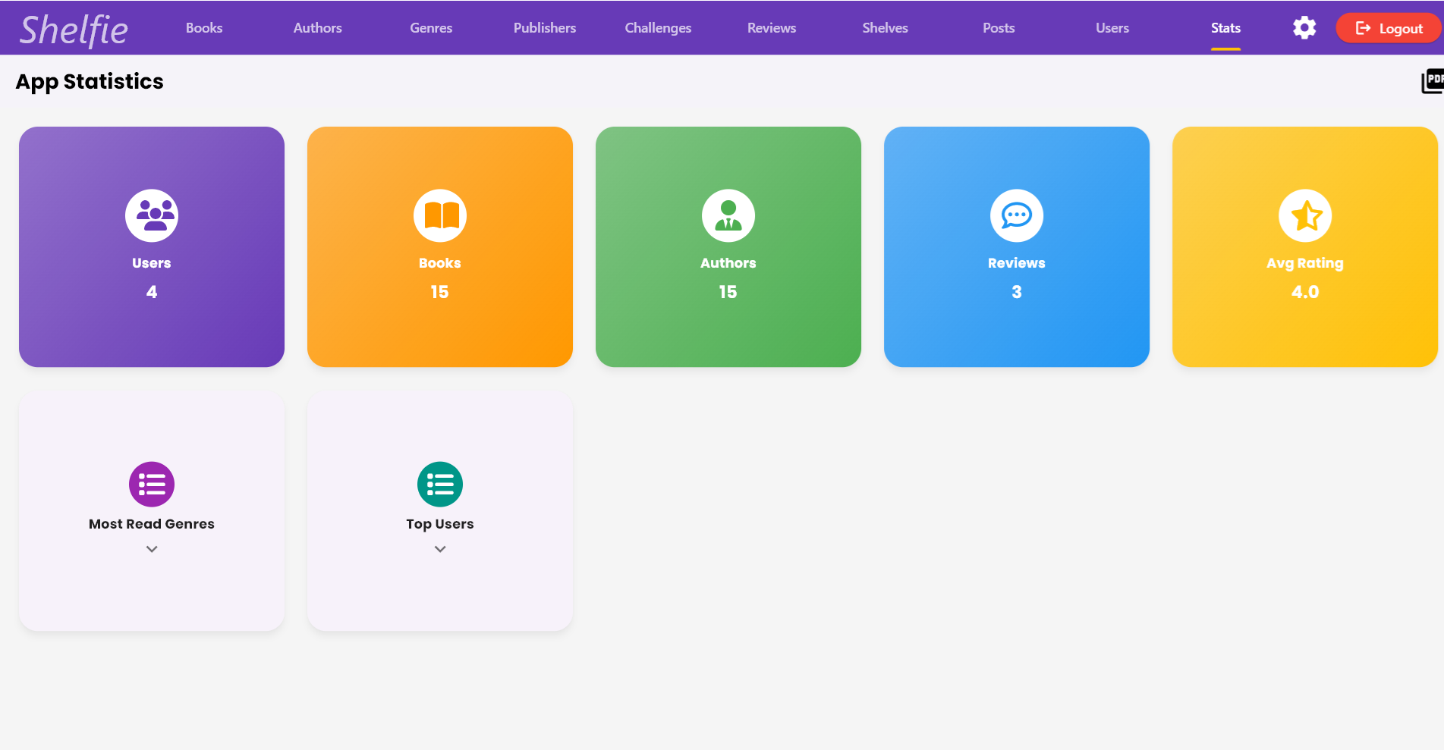The height and width of the screenshot is (750, 1444).
Task: Click the Users count '4'
Action: [x=152, y=292]
